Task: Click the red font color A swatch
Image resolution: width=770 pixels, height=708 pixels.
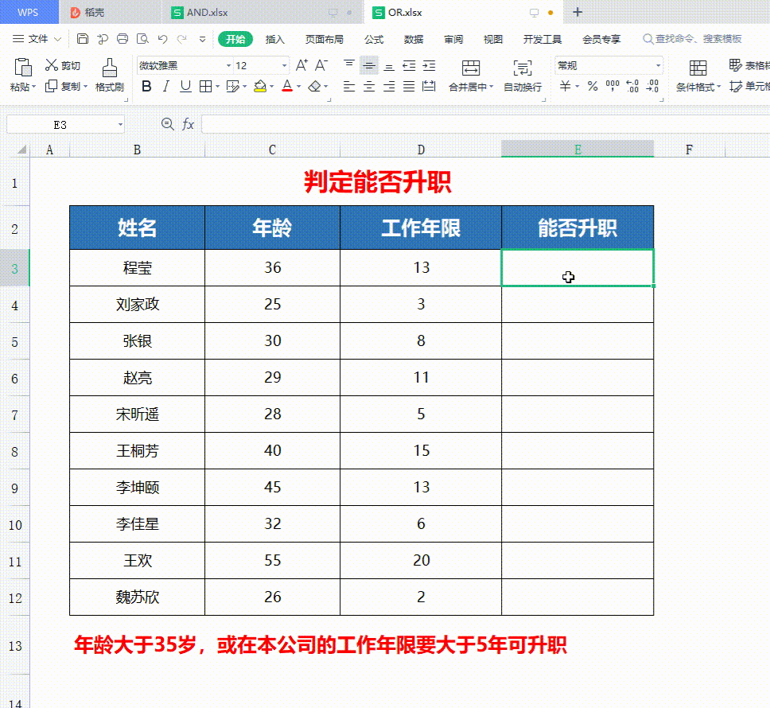Action: tap(287, 87)
